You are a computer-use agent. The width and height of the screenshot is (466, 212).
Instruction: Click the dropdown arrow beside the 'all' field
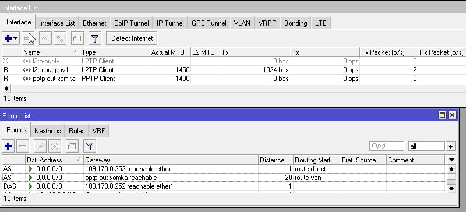450,146
